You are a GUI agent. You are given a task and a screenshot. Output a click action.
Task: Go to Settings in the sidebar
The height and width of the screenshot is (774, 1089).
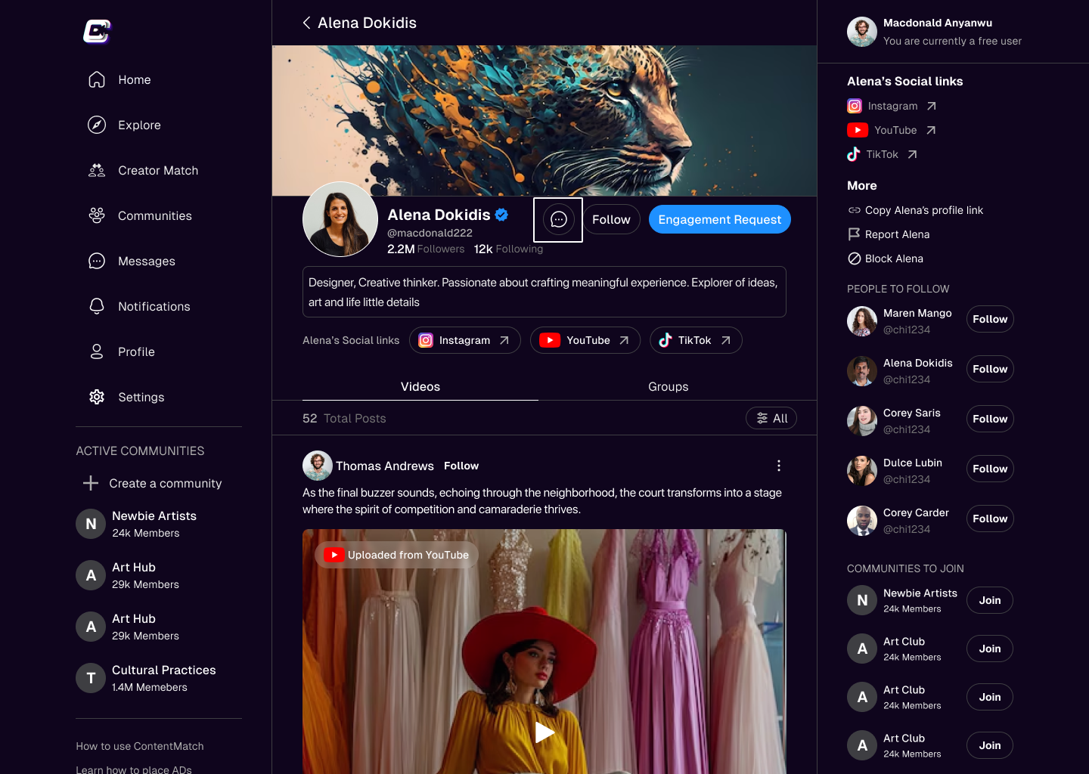pos(141,398)
